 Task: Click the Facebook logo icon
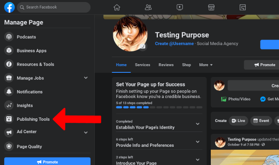10,7
